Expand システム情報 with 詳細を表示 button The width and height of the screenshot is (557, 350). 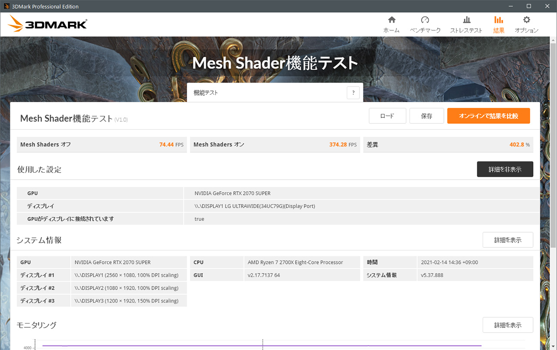[x=507, y=240]
